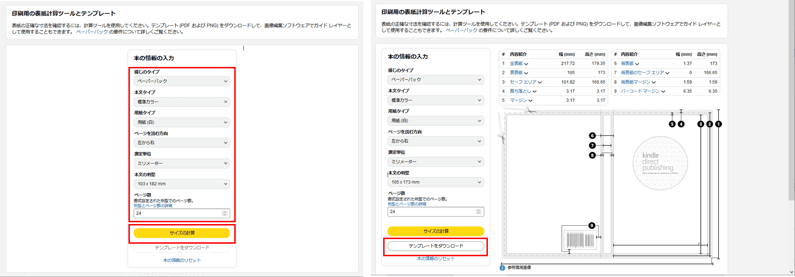Open 綴じのタイプ dropdown in the form without results table

tap(182, 81)
